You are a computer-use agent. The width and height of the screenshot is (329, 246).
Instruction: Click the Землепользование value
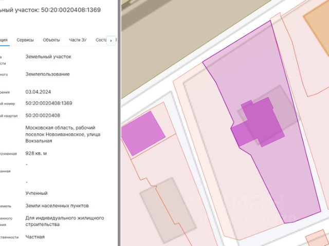coord(47,74)
